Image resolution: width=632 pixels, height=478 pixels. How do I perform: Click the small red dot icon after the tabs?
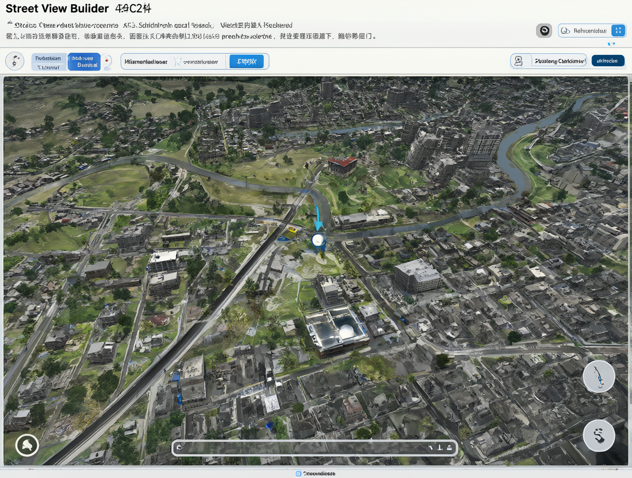pyautogui.click(x=107, y=61)
